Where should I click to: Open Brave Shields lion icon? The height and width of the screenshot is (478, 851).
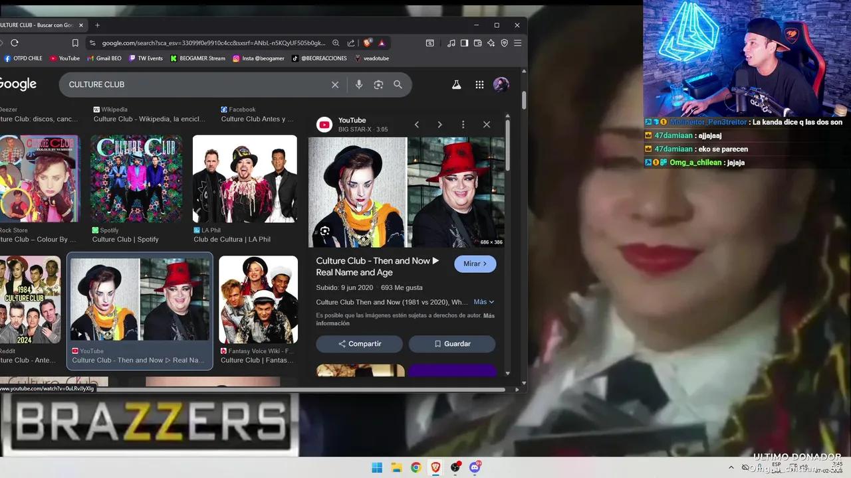(x=368, y=43)
